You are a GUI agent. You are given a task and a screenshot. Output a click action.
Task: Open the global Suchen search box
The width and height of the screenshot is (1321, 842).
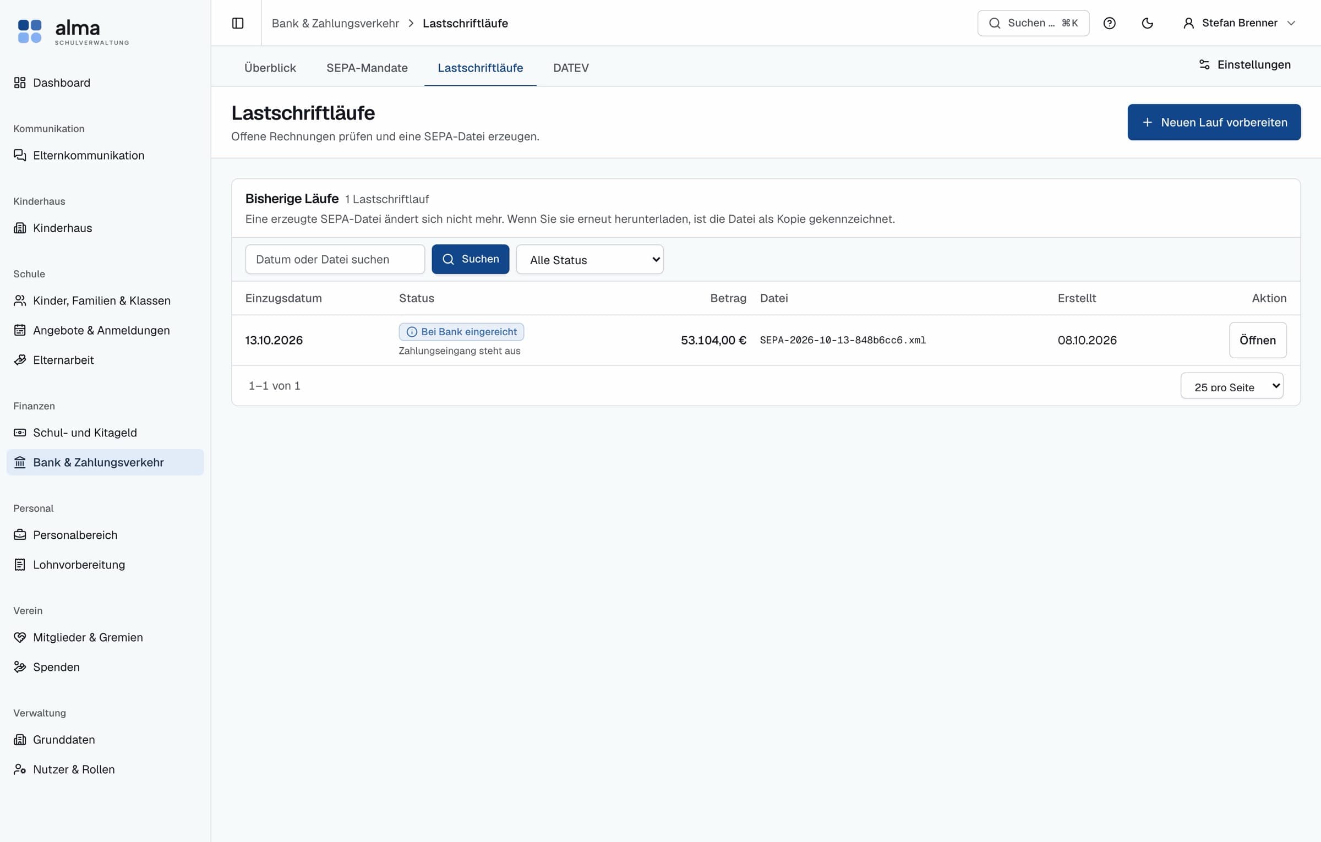pos(1033,23)
